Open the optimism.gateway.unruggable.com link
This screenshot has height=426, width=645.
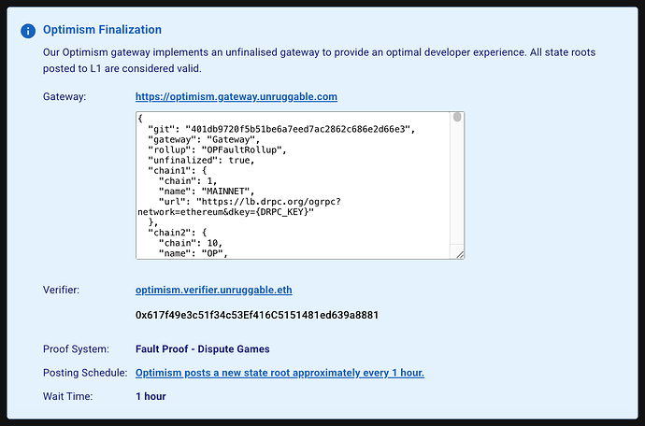click(236, 96)
